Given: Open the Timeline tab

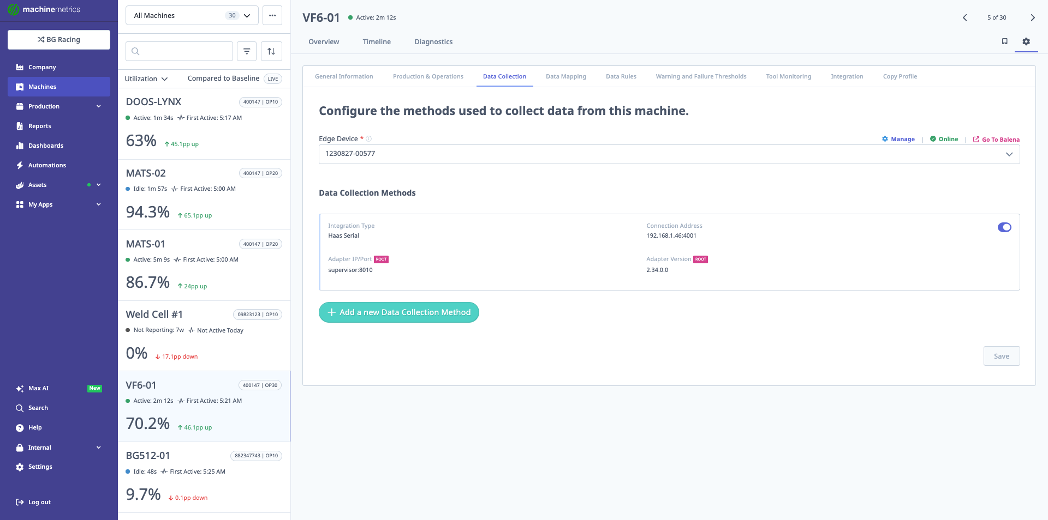Looking at the screenshot, I should (x=377, y=42).
